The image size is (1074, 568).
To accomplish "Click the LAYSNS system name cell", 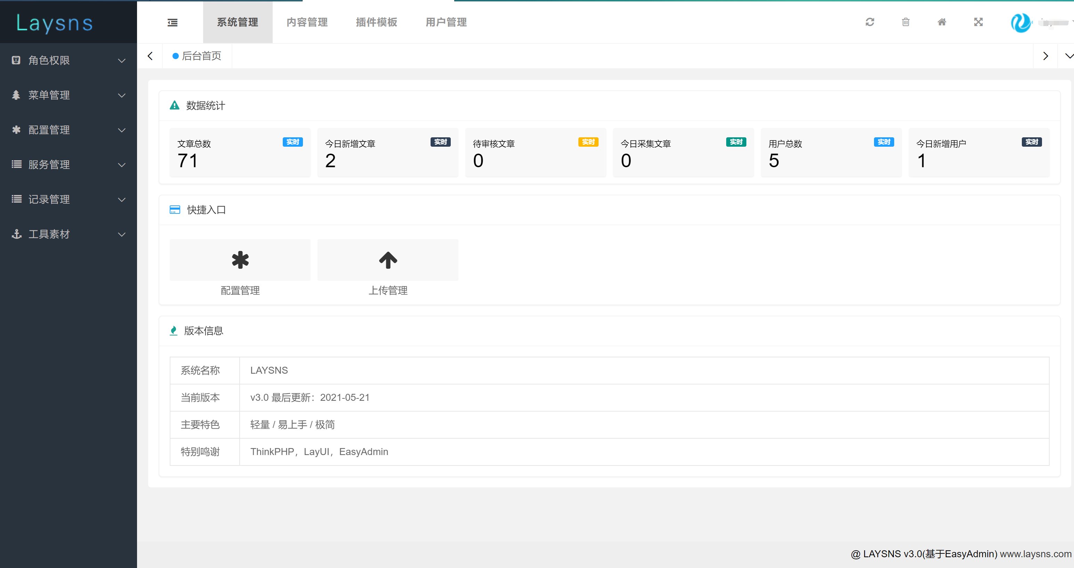I will click(644, 371).
